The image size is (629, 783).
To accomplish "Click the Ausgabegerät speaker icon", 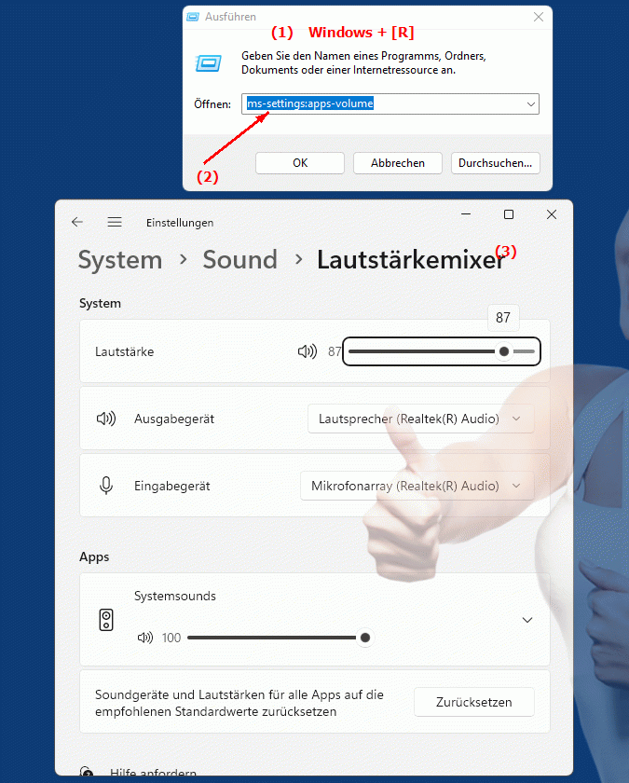I will 106,419.
